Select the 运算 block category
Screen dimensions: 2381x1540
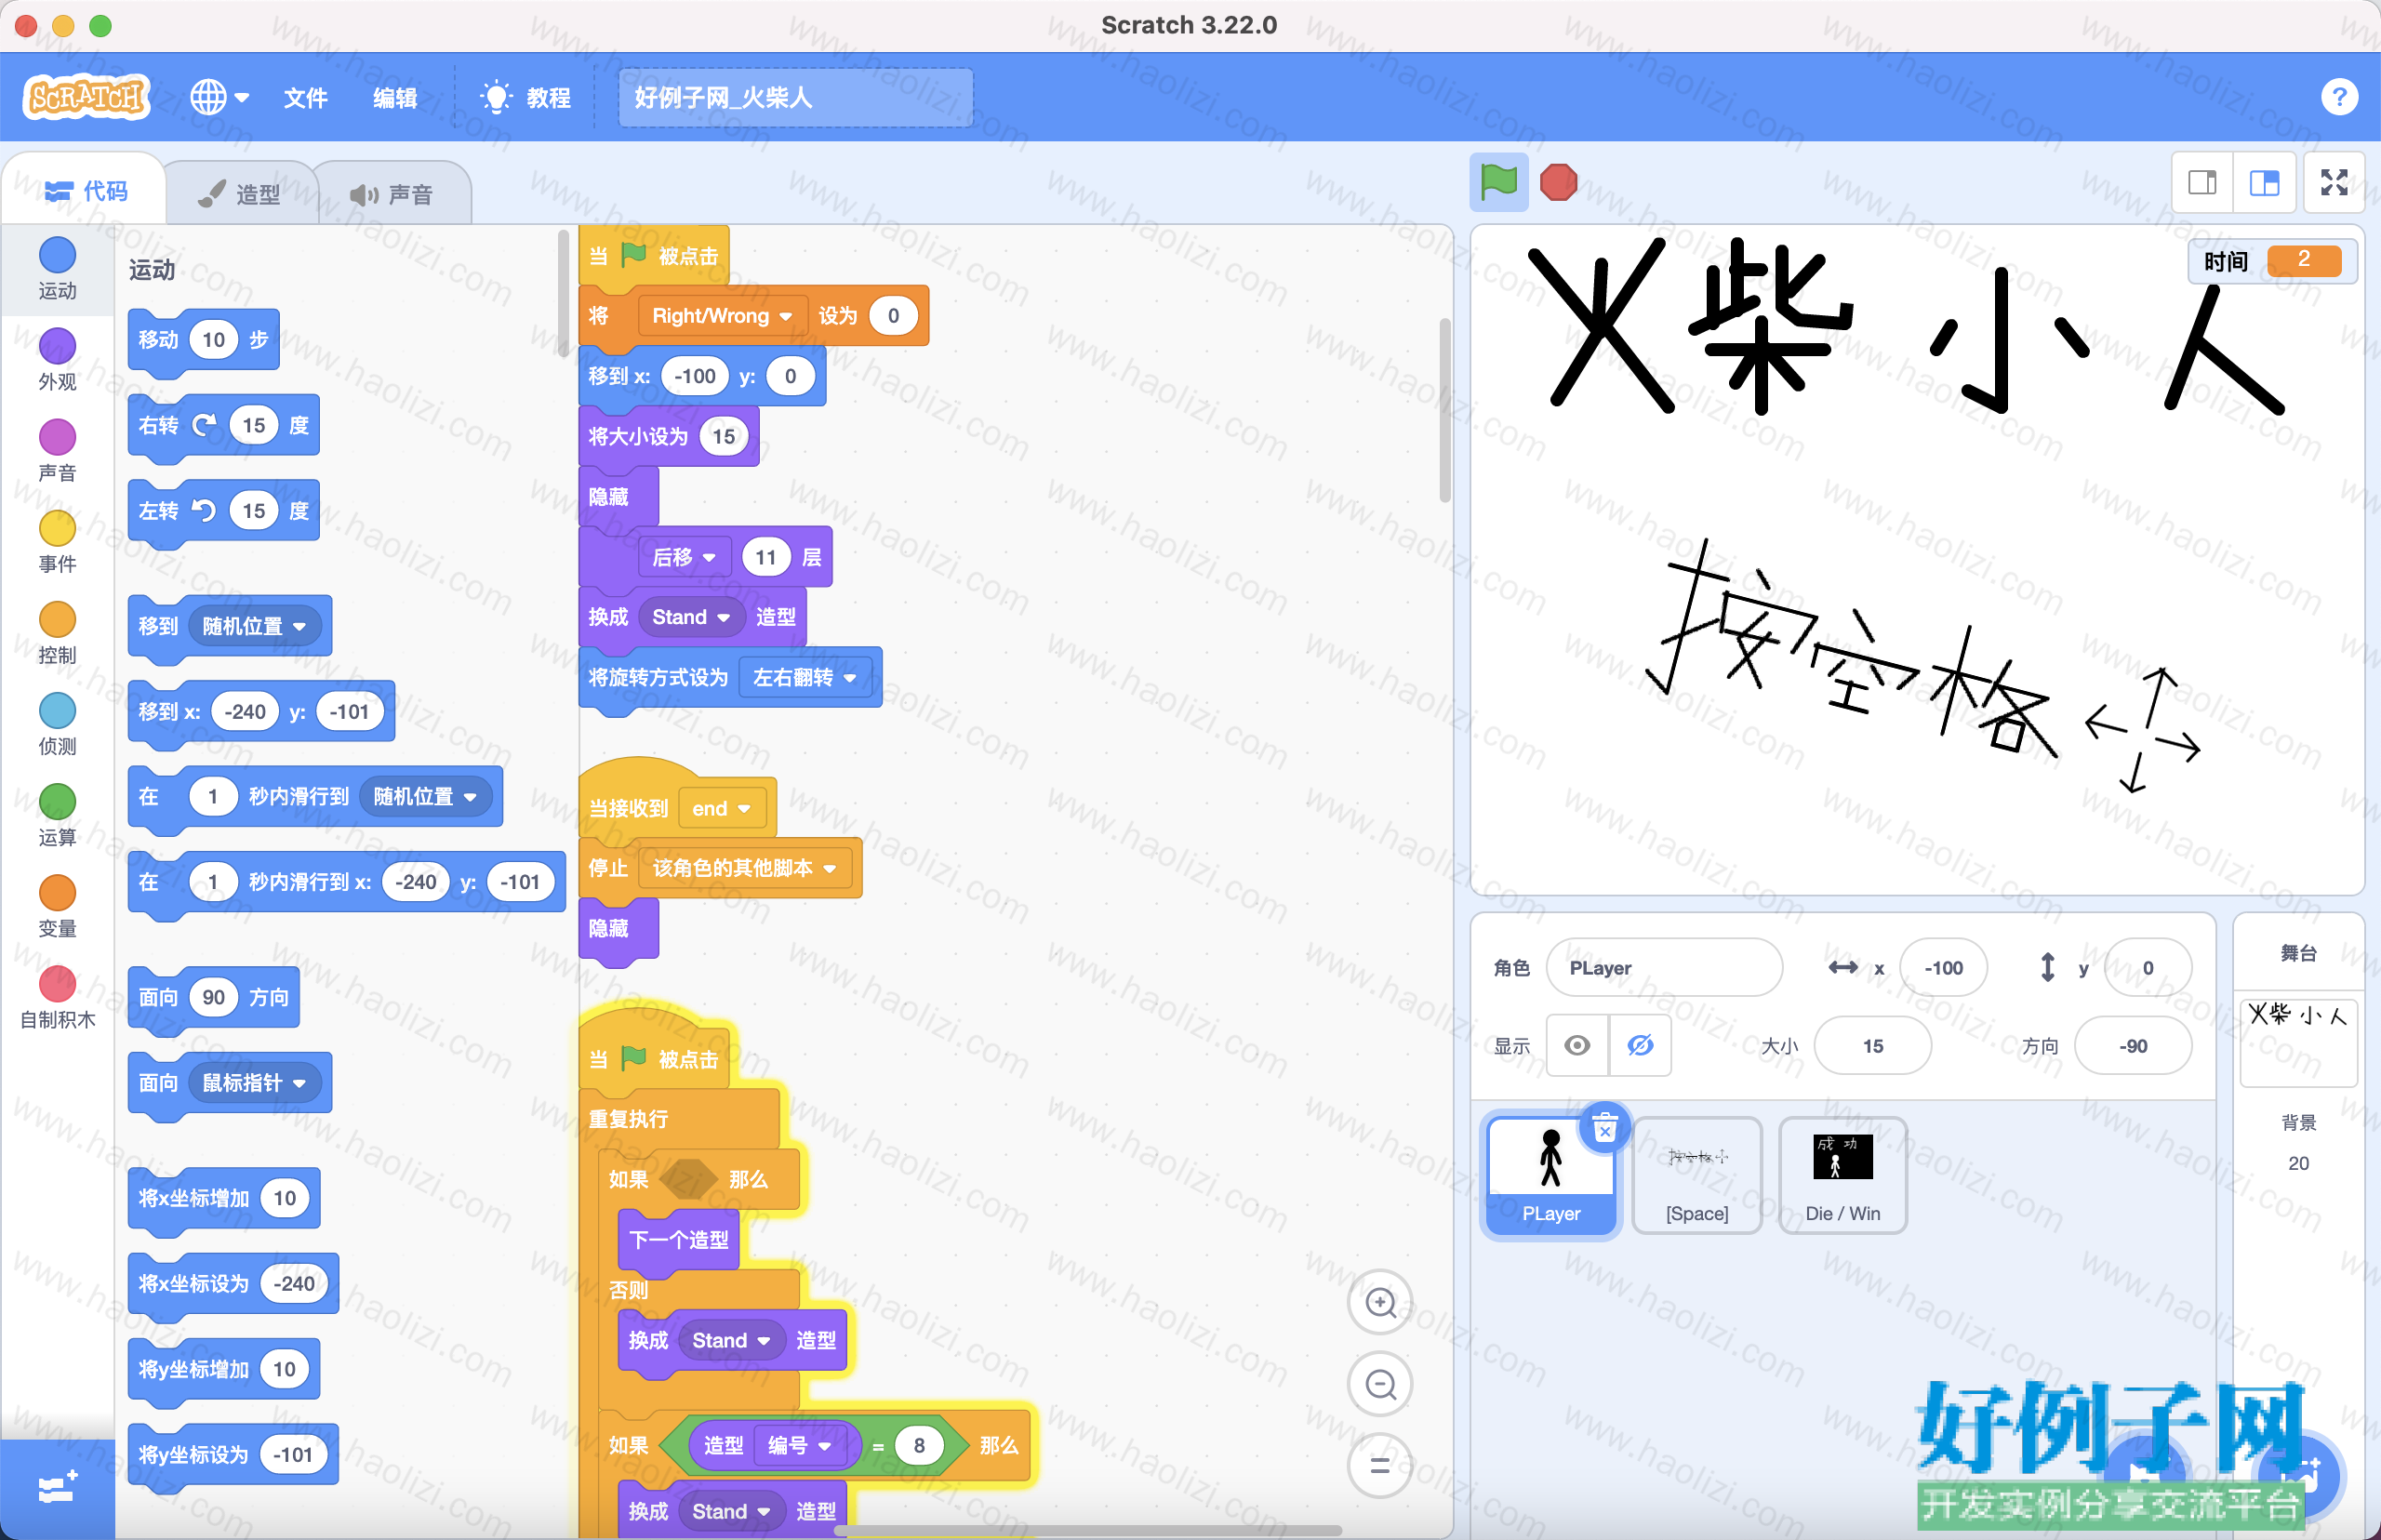point(57,815)
